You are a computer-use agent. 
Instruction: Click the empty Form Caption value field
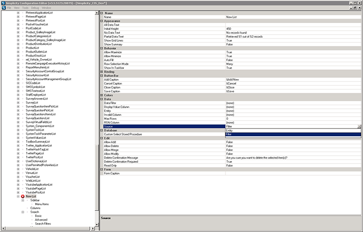tap(293, 173)
